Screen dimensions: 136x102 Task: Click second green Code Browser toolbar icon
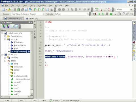(8, 26)
